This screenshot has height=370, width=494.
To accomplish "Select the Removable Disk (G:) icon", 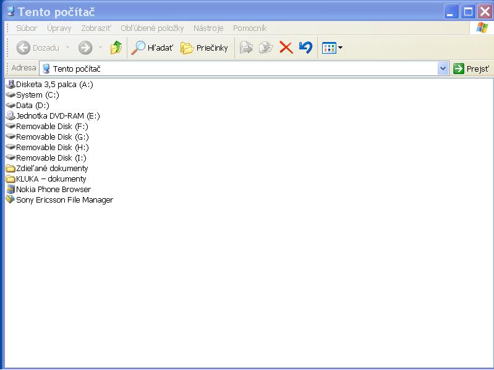I will pyautogui.click(x=11, y=137).
